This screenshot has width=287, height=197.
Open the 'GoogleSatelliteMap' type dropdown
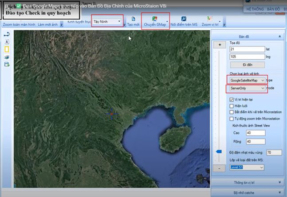(x=263, y=81)
